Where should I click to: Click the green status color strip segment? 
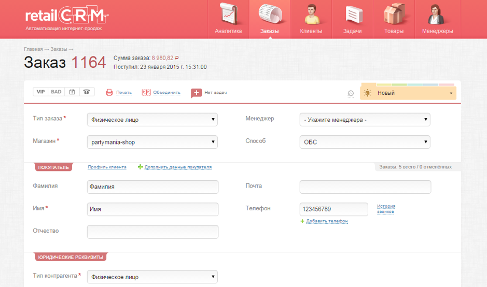(399, 84)
